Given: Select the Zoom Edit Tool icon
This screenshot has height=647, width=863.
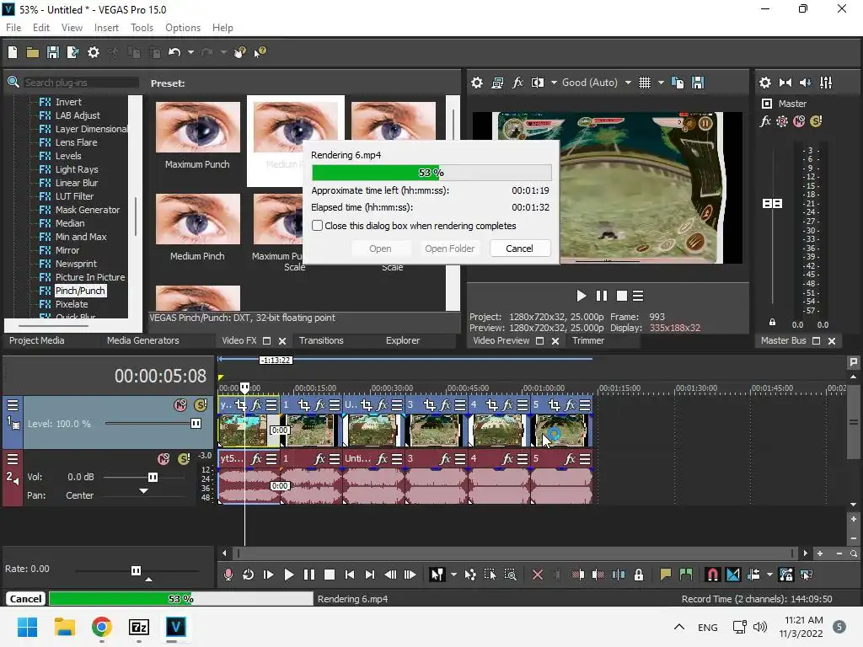Looking at the screenshot, I should pos(510,575).
